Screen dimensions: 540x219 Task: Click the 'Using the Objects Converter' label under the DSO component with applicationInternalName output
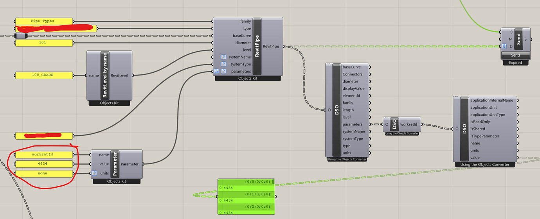click(x=485, y=165)
